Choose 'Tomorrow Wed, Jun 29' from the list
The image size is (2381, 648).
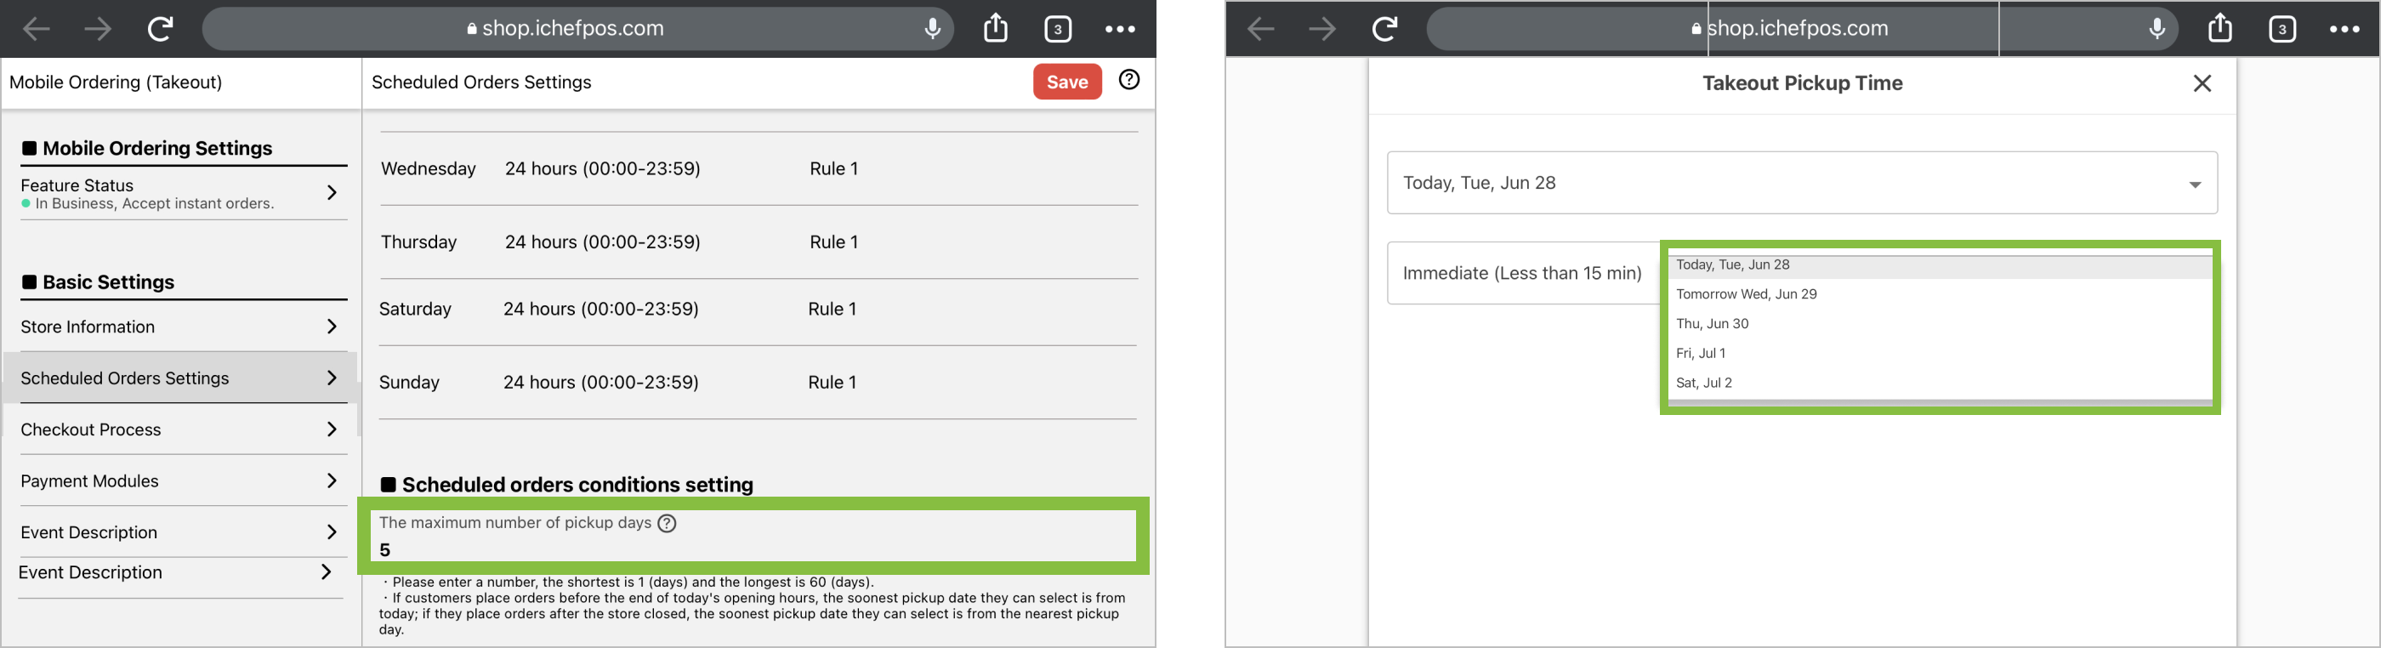(1746, 294)
